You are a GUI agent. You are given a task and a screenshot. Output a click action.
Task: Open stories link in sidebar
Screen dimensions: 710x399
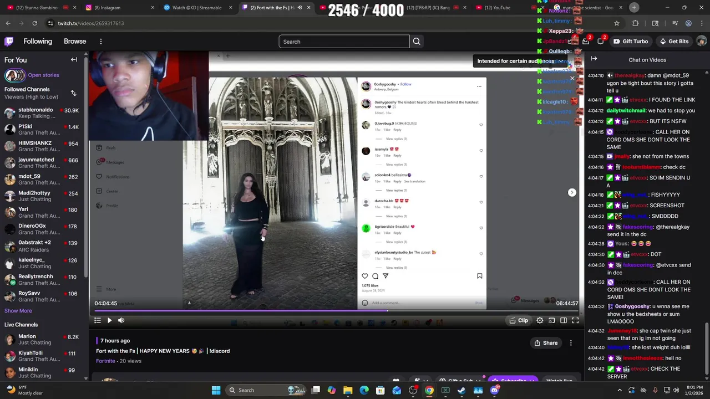(x=43, y=75)
